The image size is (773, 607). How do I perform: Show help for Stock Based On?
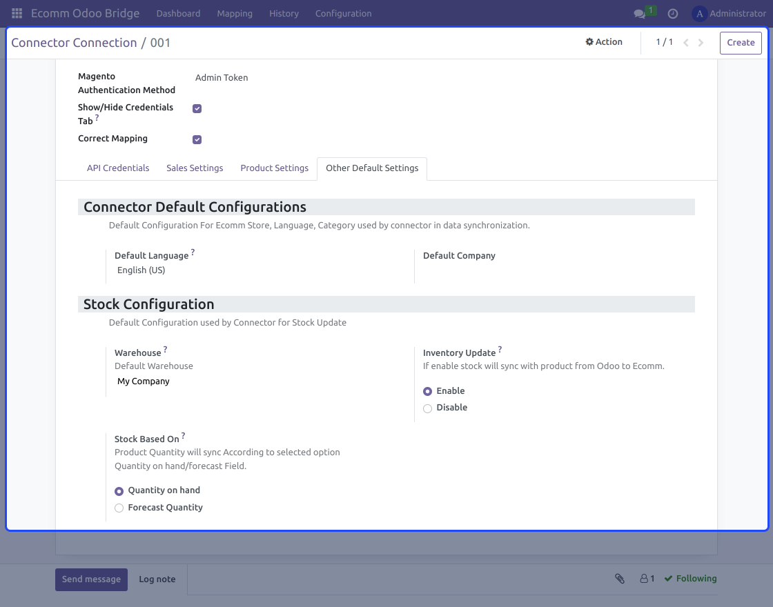[x=183, y=435]
